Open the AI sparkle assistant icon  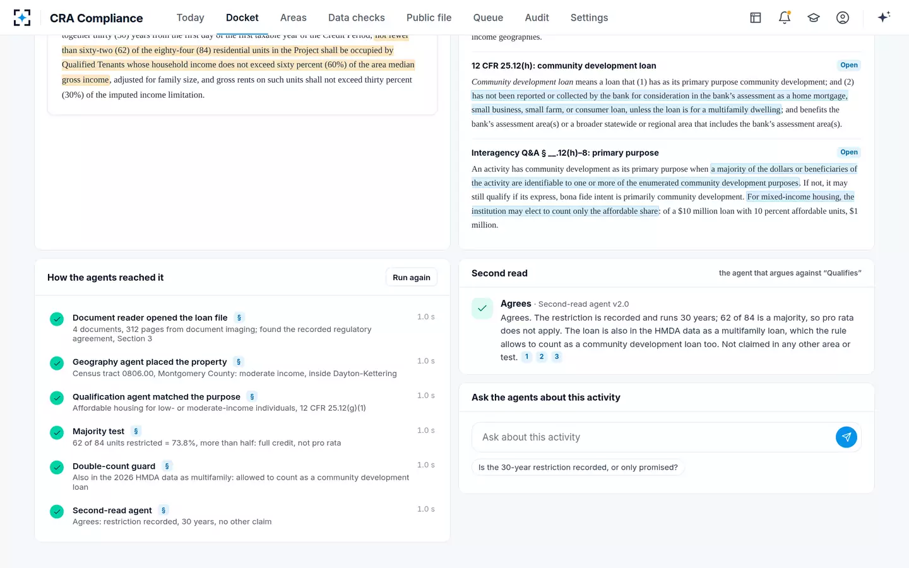click(x=884, y=18)
